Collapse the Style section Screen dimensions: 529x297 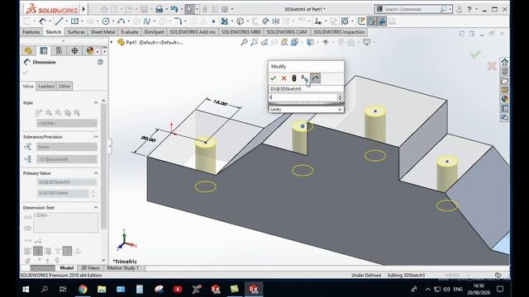coord(96,102)
